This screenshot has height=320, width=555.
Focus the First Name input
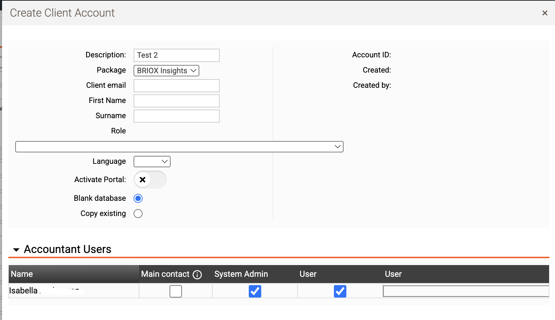176,101
